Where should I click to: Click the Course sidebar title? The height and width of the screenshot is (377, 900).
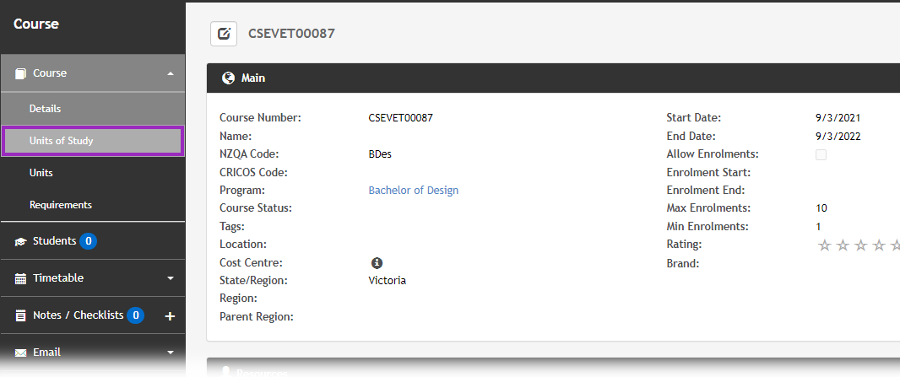tap(36, 24)
